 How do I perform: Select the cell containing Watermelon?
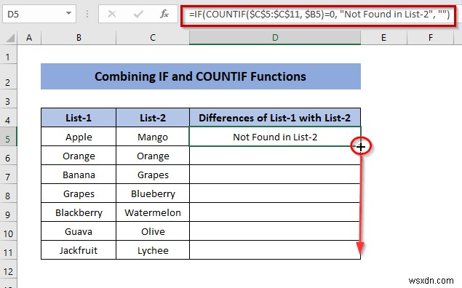point(153,212)
